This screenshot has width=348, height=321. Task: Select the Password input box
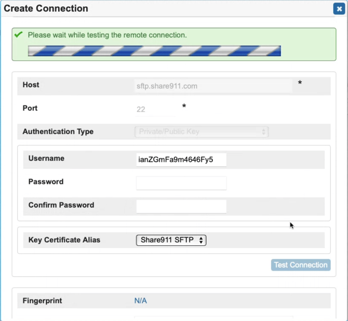(181, 183)
